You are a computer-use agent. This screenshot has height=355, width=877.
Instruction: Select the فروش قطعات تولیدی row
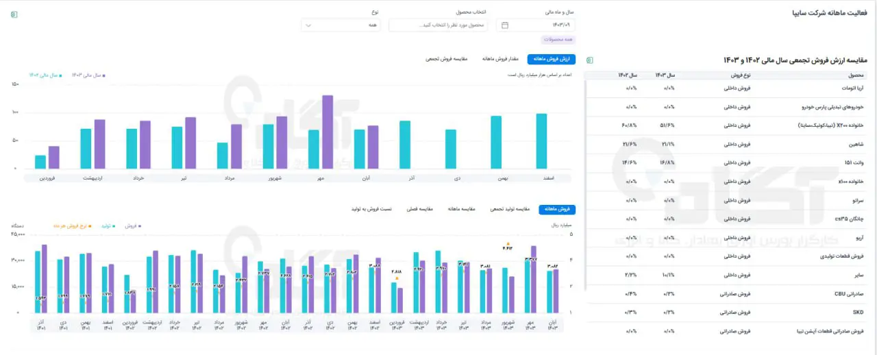727,256
